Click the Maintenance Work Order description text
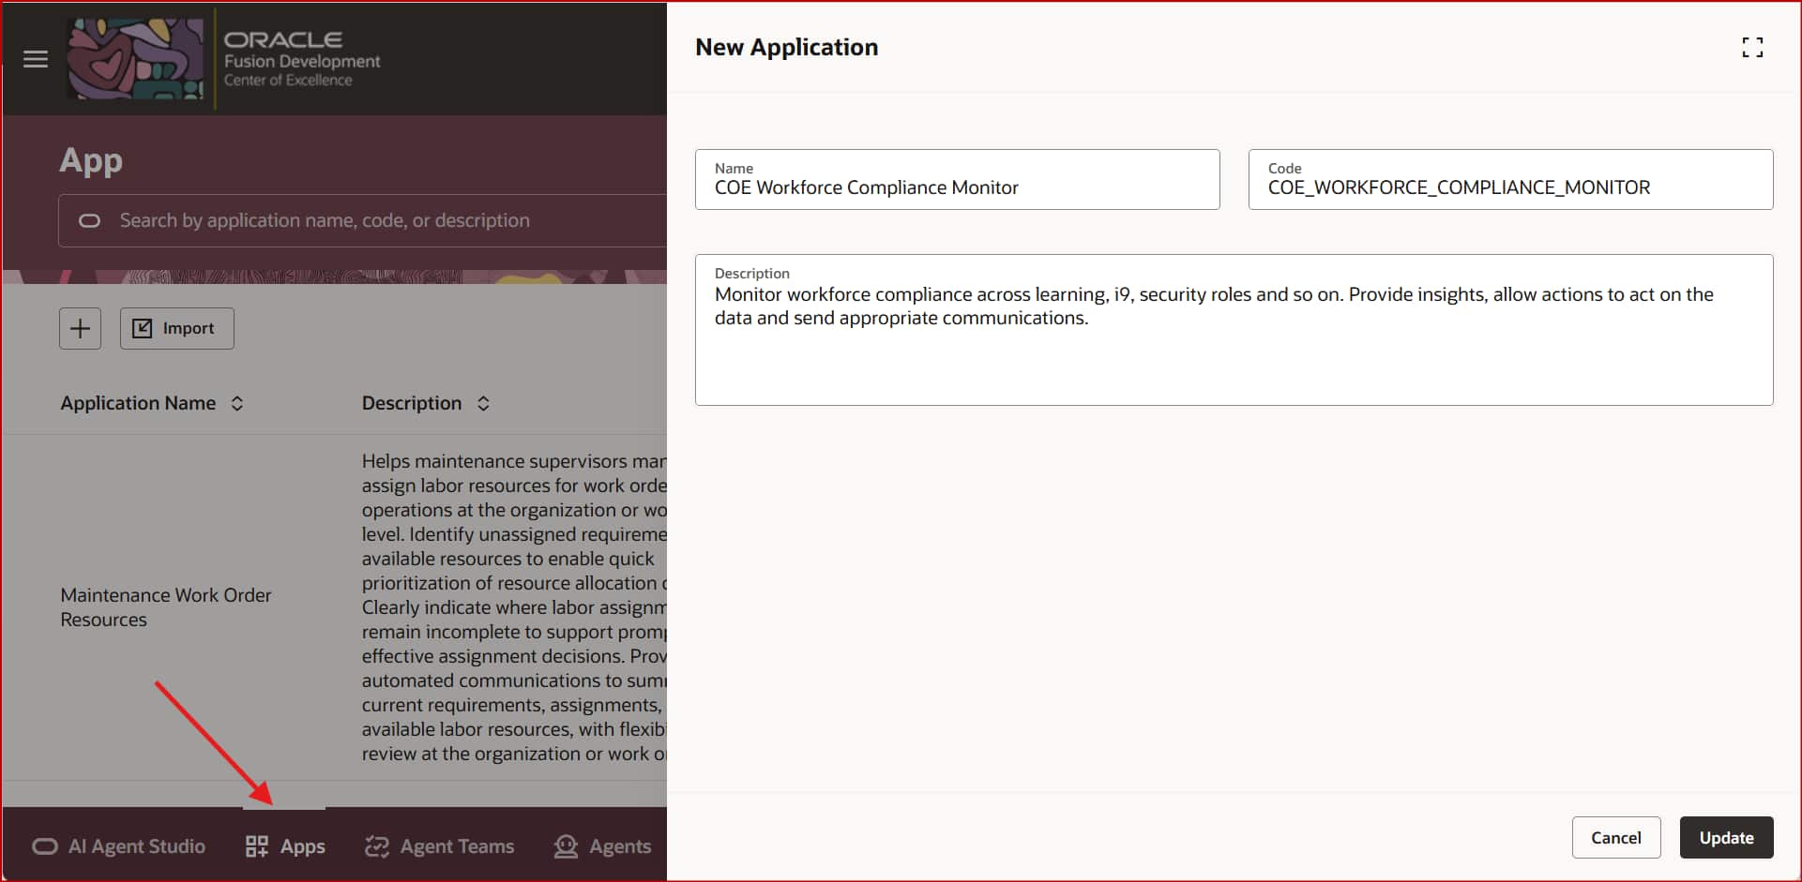 pos(514,607)
